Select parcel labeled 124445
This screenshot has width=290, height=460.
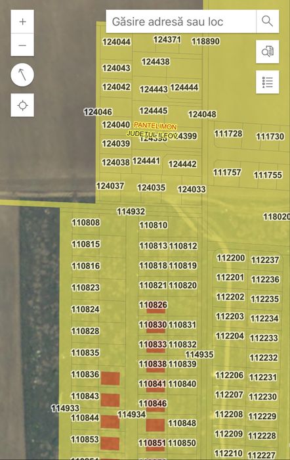(x=154, y=111)
